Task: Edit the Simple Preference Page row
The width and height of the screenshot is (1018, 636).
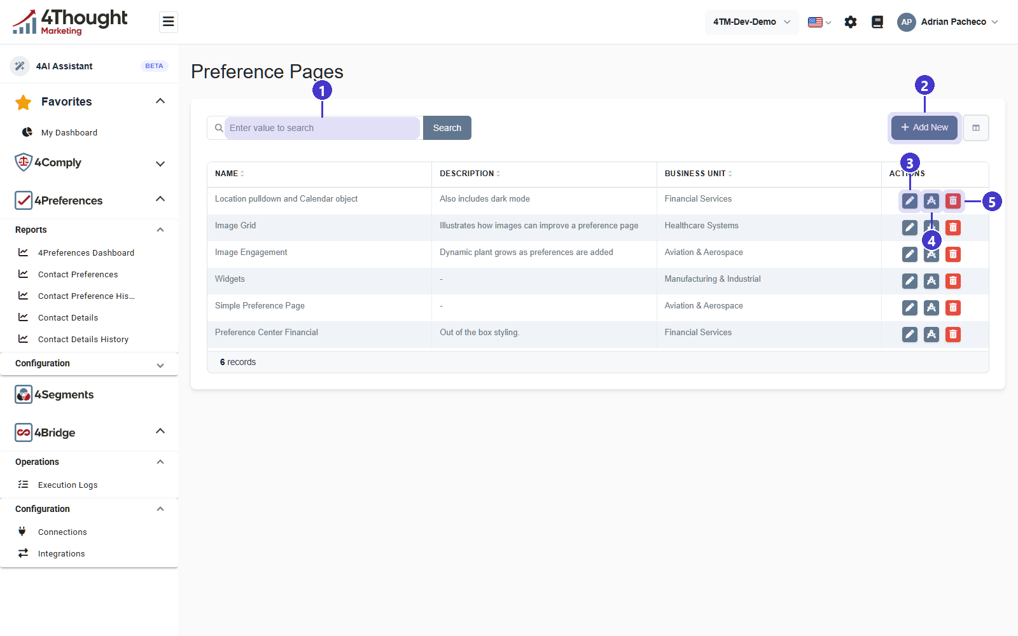Action: coord(910,308)
